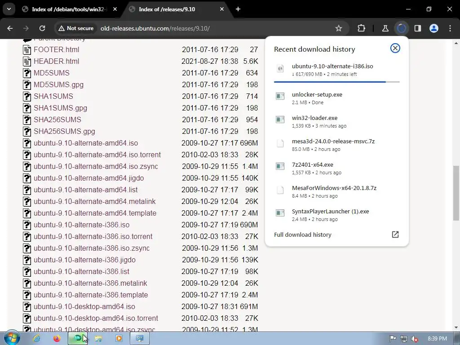Select the ubuntu-9.10-alternate-i386.iso download entry
The width and height of the screenshot is (460, 345).
pos(336,70)
